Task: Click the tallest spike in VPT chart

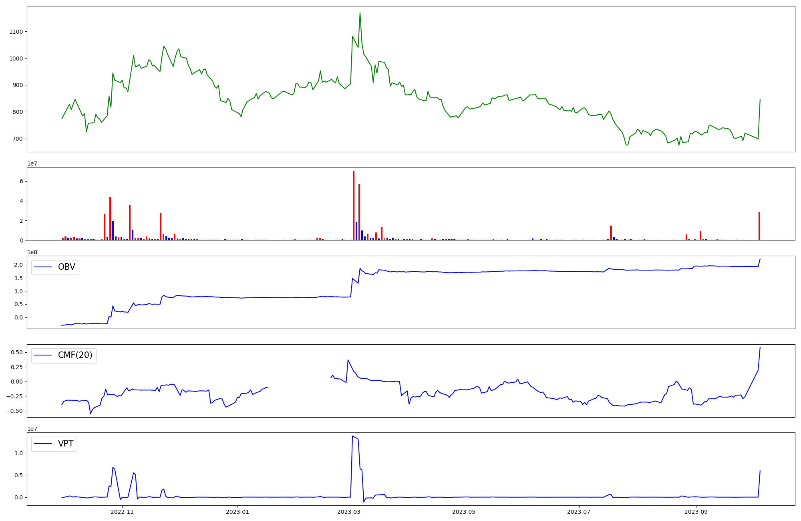Action: coord(352,436)
